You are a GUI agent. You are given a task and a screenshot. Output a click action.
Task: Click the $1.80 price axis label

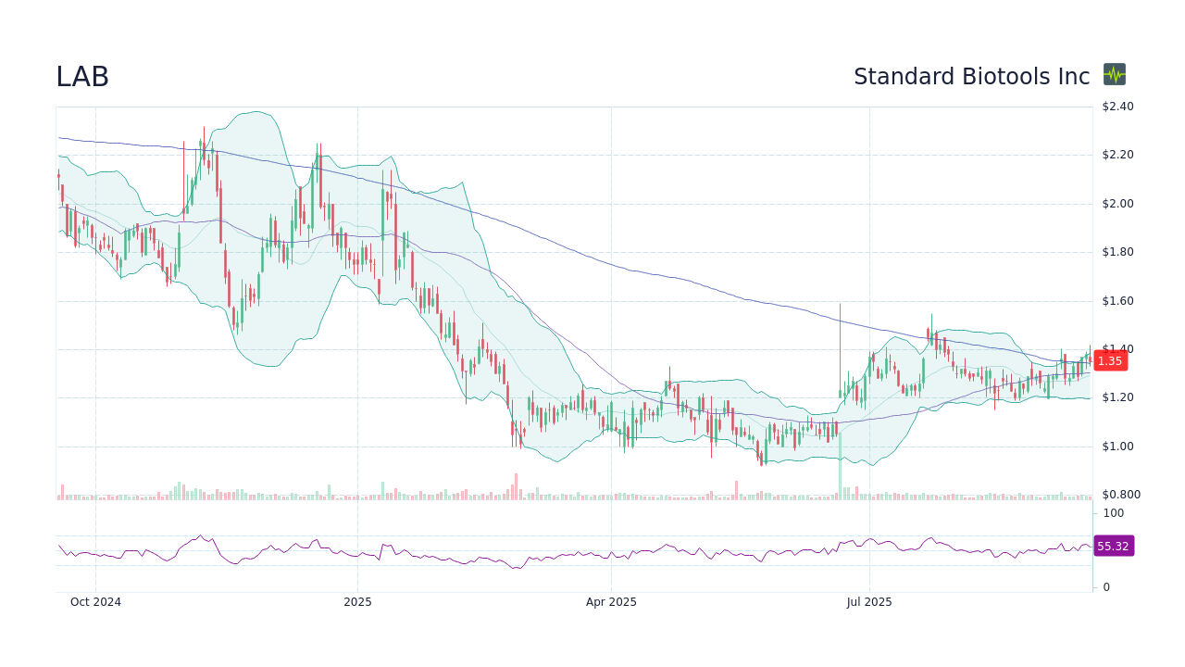click(1117, 252)
